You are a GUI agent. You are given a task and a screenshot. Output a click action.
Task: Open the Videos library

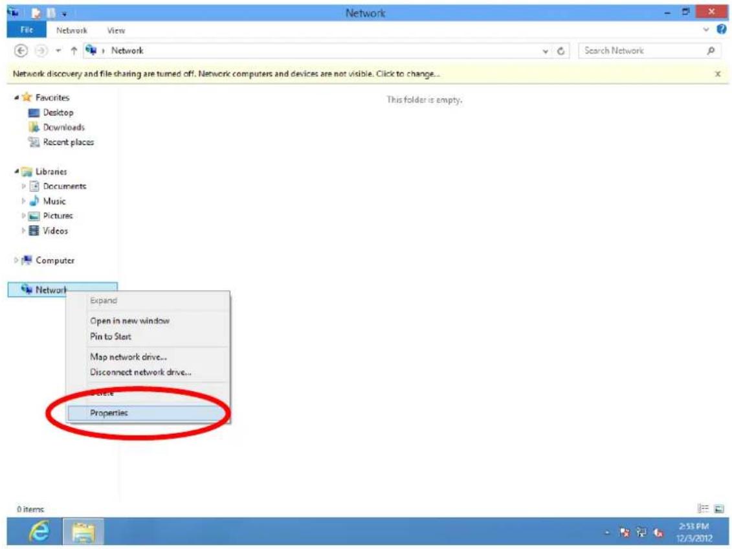(55, 230)
